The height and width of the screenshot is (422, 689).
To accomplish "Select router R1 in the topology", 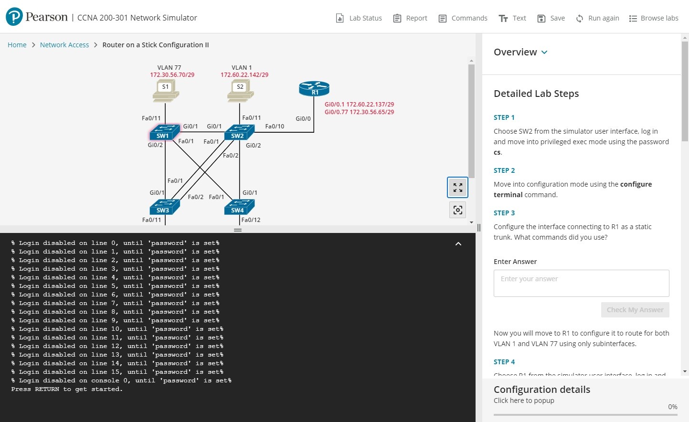I will click(x=314, y=89).
